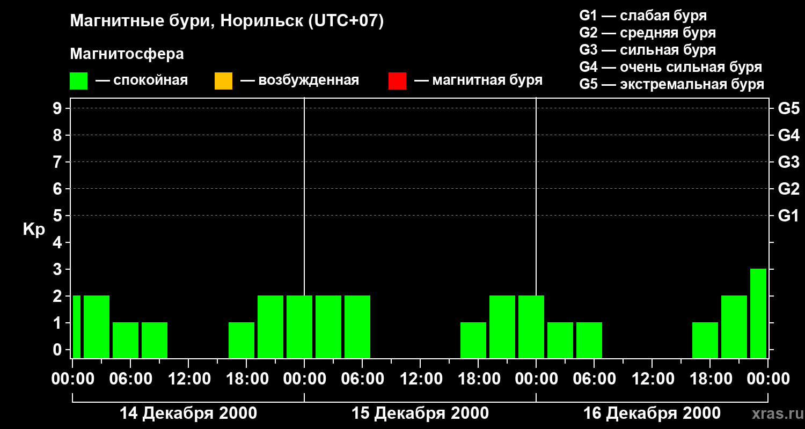Click the Kp 3 bar ending 16 December
This screenshot has height=429, width=805.
click(x=758, y=313)
